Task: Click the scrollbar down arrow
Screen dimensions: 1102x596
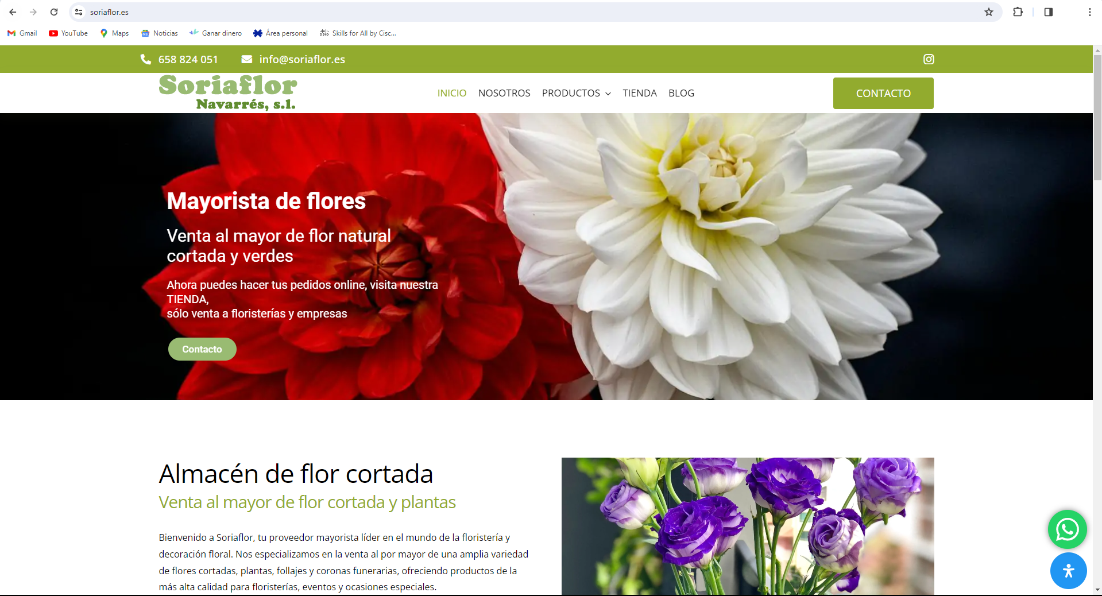Action: tap(1097, 590)
